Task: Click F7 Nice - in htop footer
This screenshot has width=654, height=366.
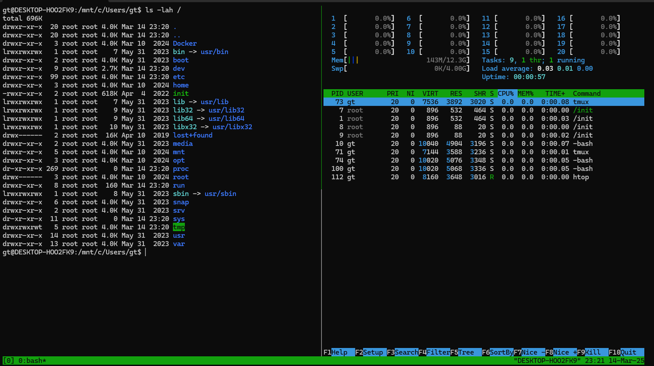Action: [529, 352]
